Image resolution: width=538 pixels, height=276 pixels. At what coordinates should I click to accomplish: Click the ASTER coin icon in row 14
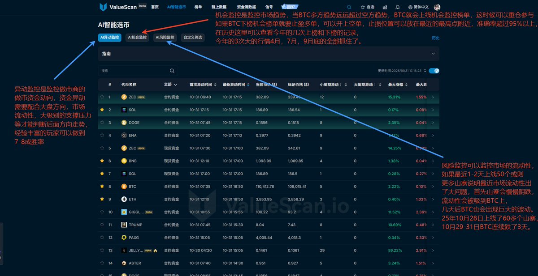[x=124, y=263]
